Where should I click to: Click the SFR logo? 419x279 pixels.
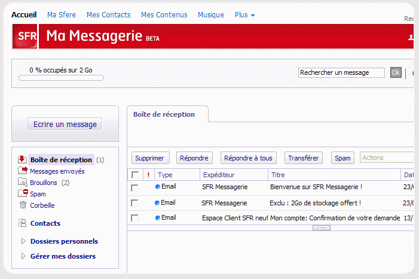pyautogui.click(x=25, y=36)
